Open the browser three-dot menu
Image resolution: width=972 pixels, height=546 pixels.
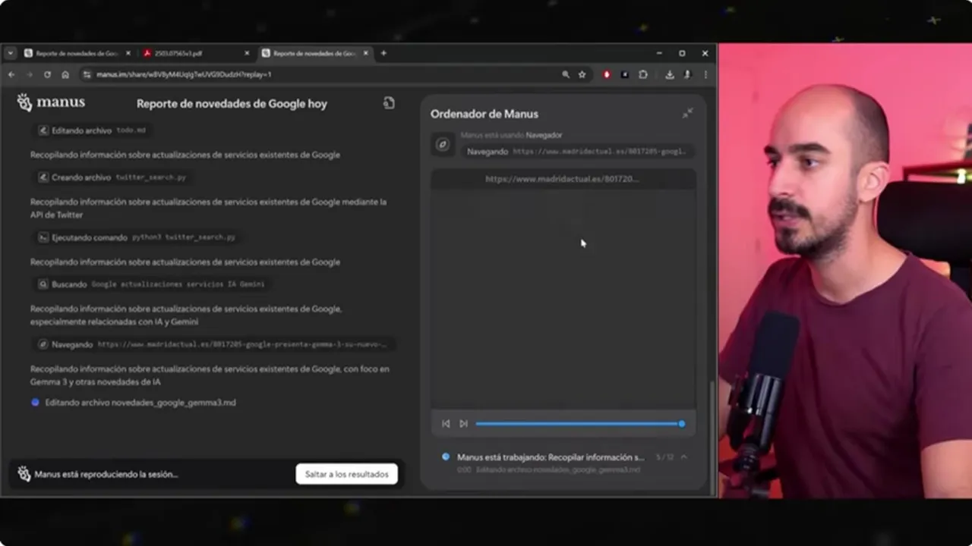(x=705, y=74)
